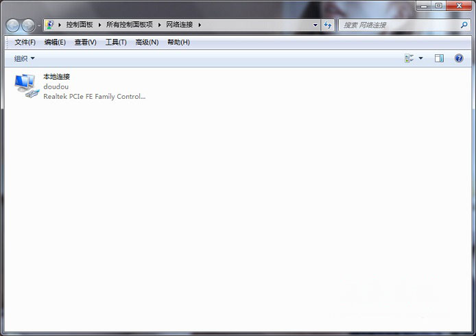Change view using the view icon
The image size is (476, 336).
tap(409, 58)
